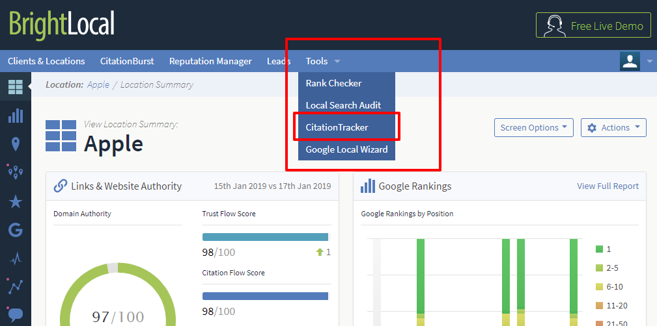Click the Citation Flow Score label
This screenshot has height=326, width=657.
[x=233, y=273]
